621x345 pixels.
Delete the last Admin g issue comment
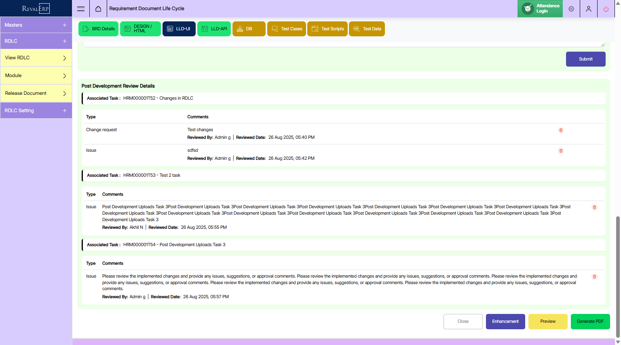tap(594, 277)
